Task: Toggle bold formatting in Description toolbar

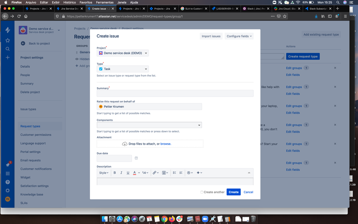Action: pyautogui.click(x=115, y=173)
